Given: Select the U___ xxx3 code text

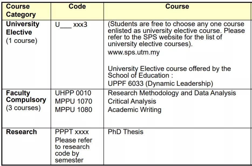Looking at the screenshot, I should coord(71,25).
